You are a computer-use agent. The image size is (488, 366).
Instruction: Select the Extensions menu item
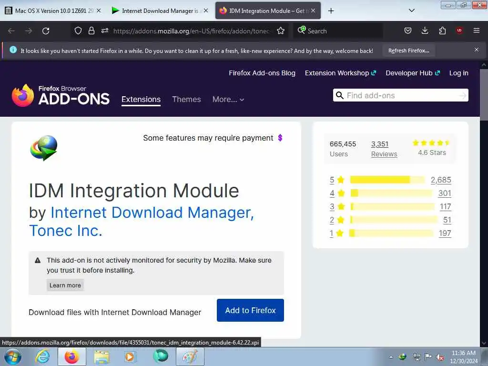(x=141, y=99)
